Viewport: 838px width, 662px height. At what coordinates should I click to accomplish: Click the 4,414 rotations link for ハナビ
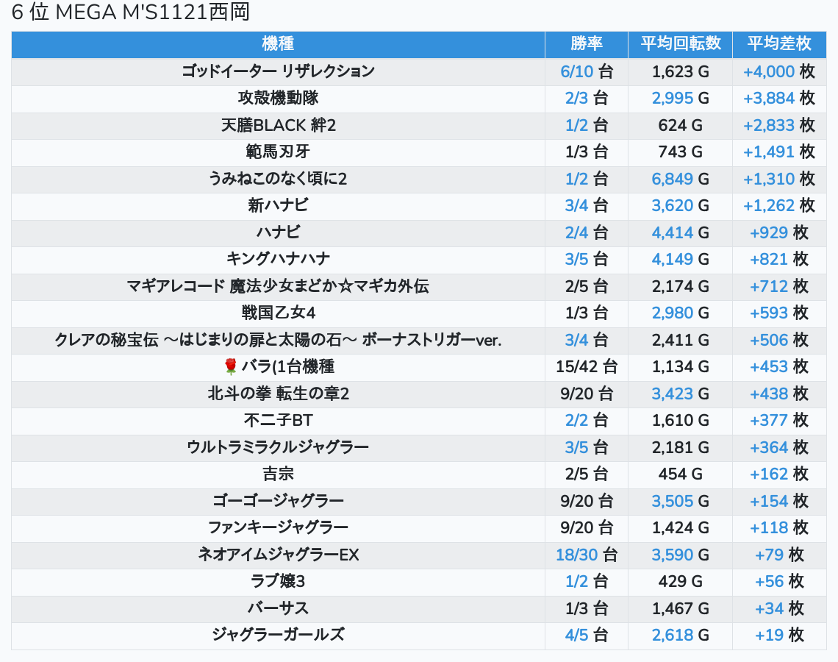tap(672, 232)
